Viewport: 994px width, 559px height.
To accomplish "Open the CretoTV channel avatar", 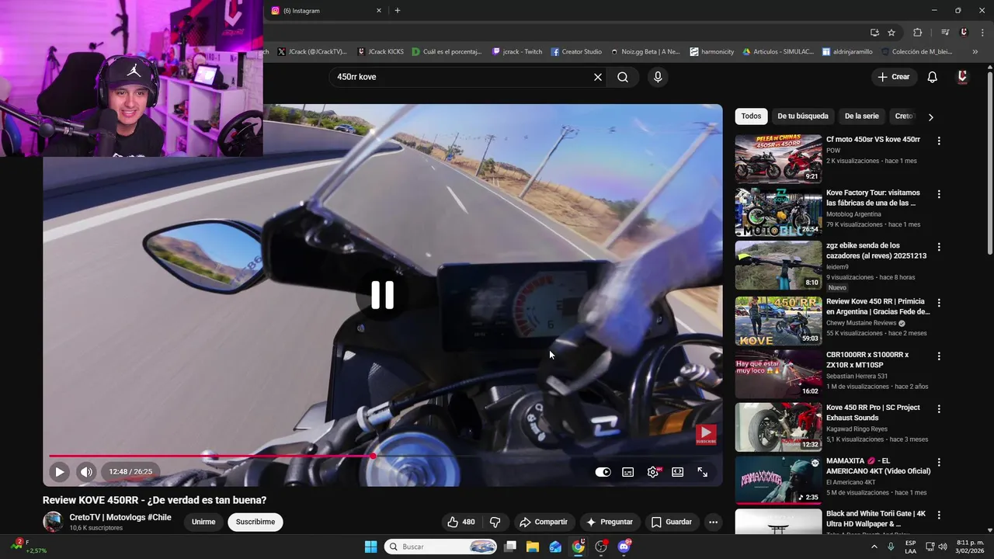I will [53, 522].
